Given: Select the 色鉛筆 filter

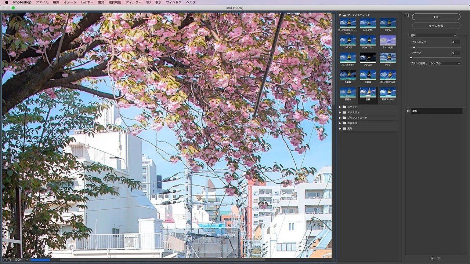Looking at the screenshot, I should pos(347,75).
